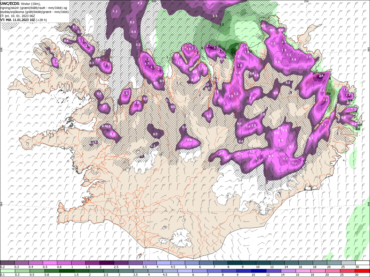The image size is (370, 277).
Task: Click the orchid pink swatch labeled 0.4
Action: 36,263
